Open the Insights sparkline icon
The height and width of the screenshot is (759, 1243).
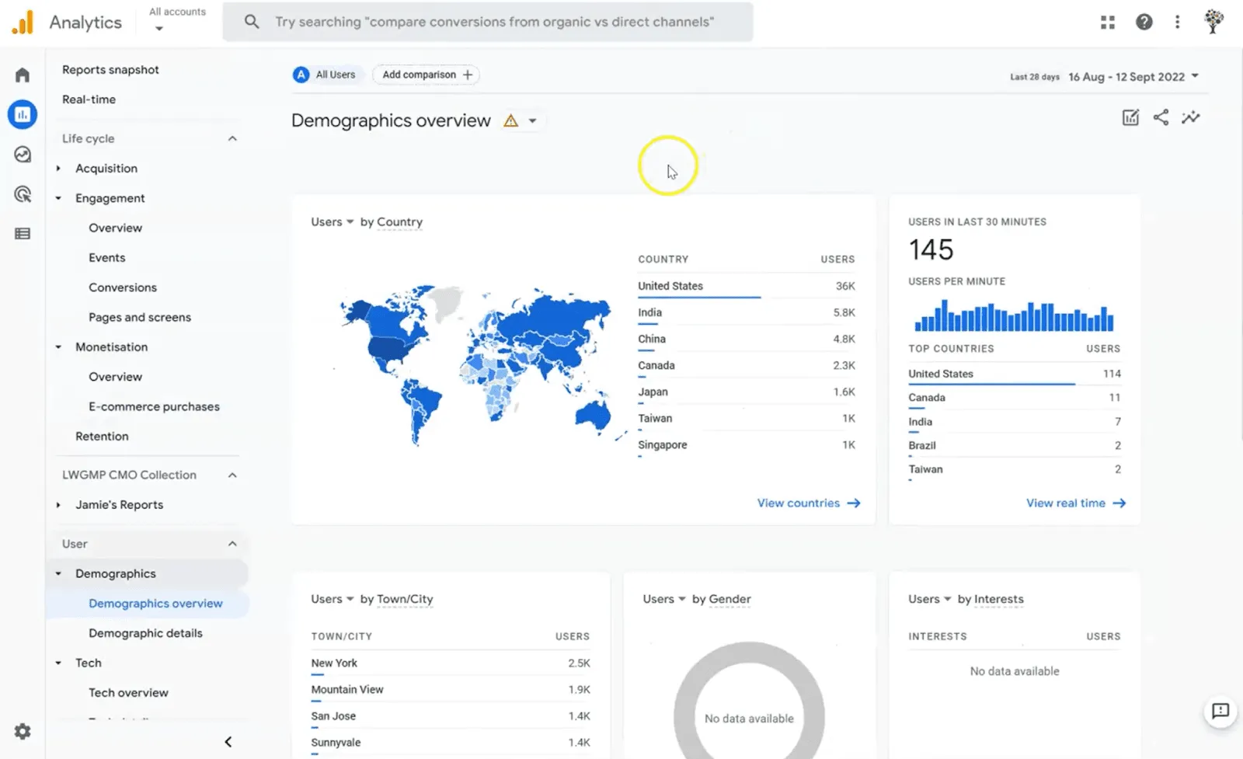[x=1190, y=117]
